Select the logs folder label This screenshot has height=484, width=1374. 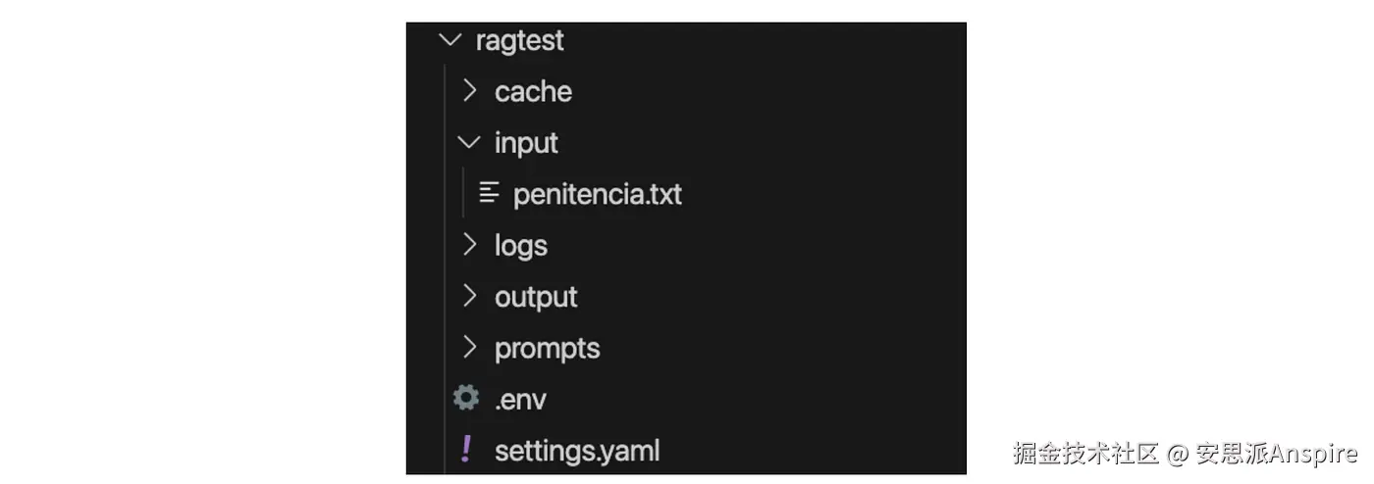[x=520, y=246]
